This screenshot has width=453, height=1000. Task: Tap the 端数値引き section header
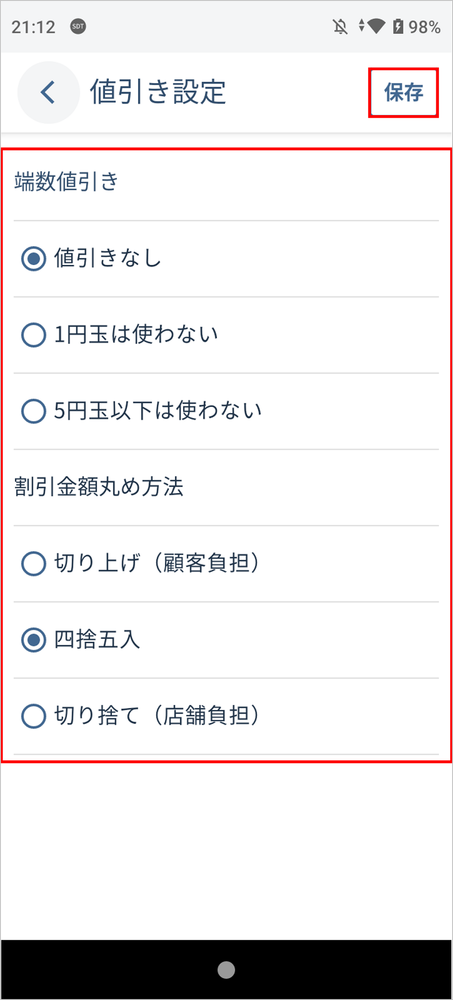click(66, 182)
